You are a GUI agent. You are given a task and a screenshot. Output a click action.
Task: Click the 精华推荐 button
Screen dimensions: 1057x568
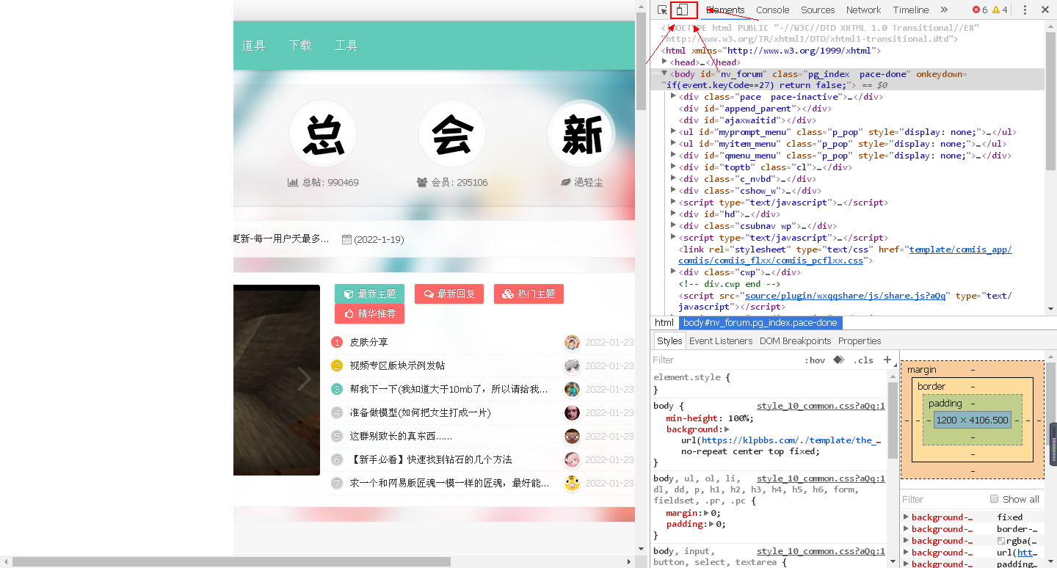(x=369, y=313)
